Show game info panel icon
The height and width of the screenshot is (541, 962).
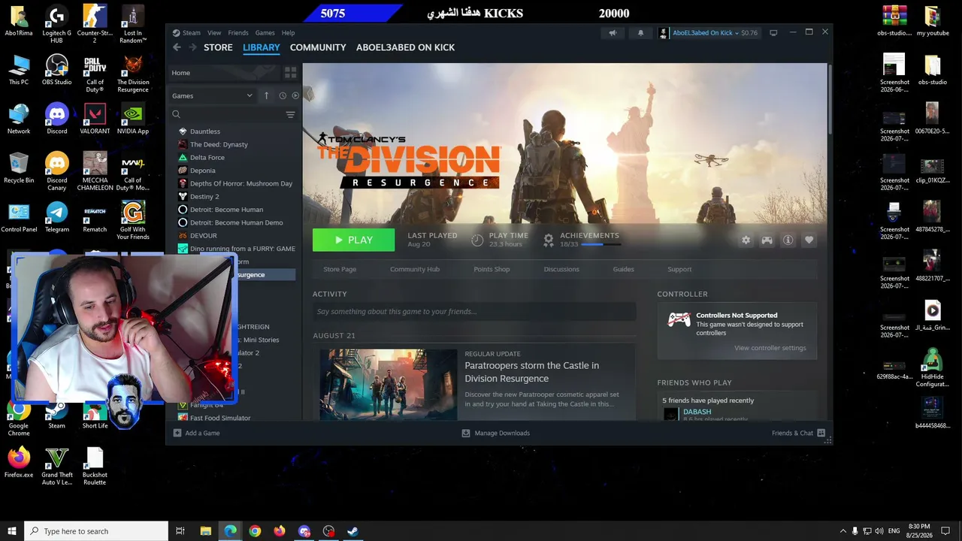[x=788, y=240]
